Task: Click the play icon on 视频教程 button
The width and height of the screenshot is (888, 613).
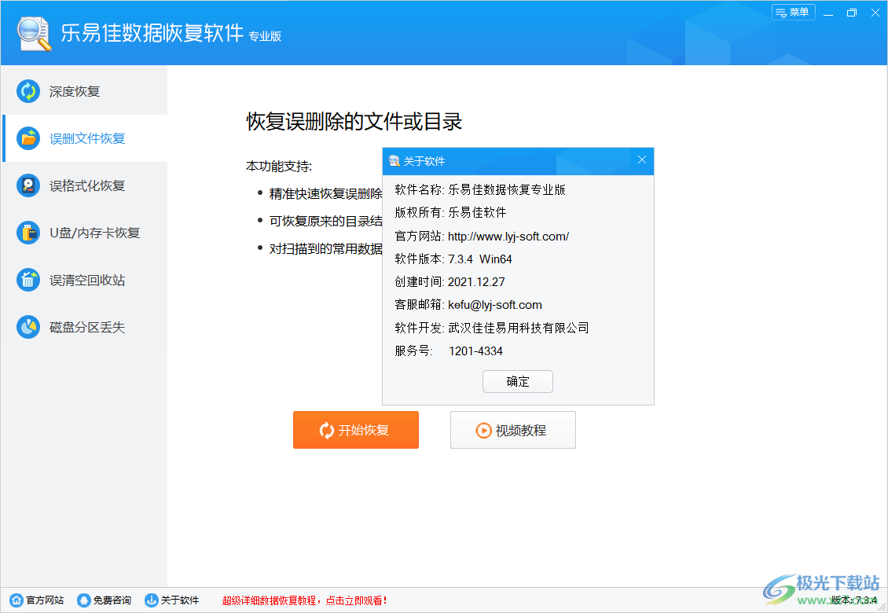Action: point(483,430)
